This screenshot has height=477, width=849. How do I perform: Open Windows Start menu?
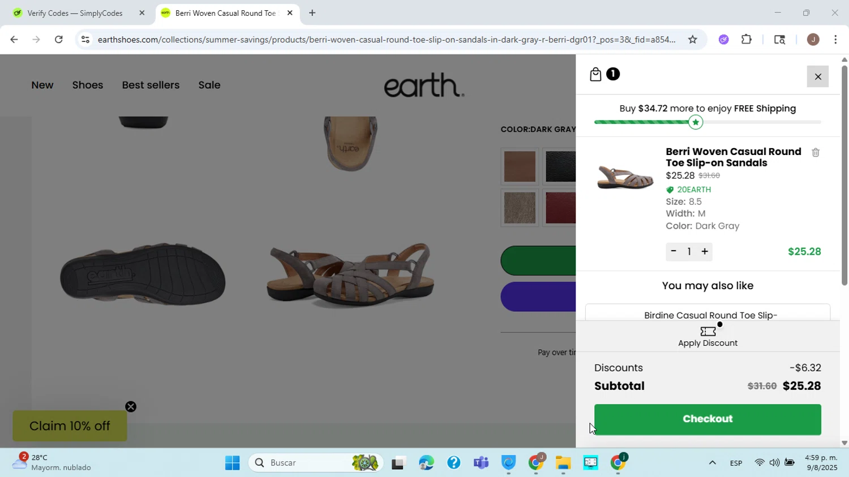pyautogui.click(x=232, y=463)
